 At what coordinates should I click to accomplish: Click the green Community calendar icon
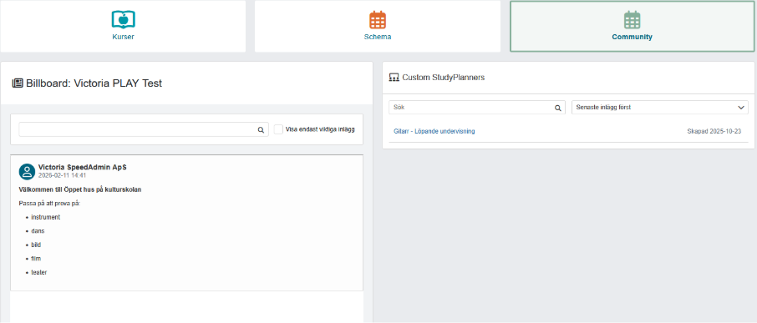click(632, 20)
